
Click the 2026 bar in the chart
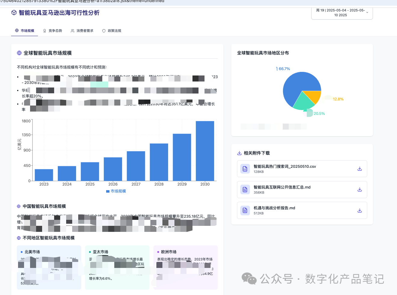[x=113, y=169]
